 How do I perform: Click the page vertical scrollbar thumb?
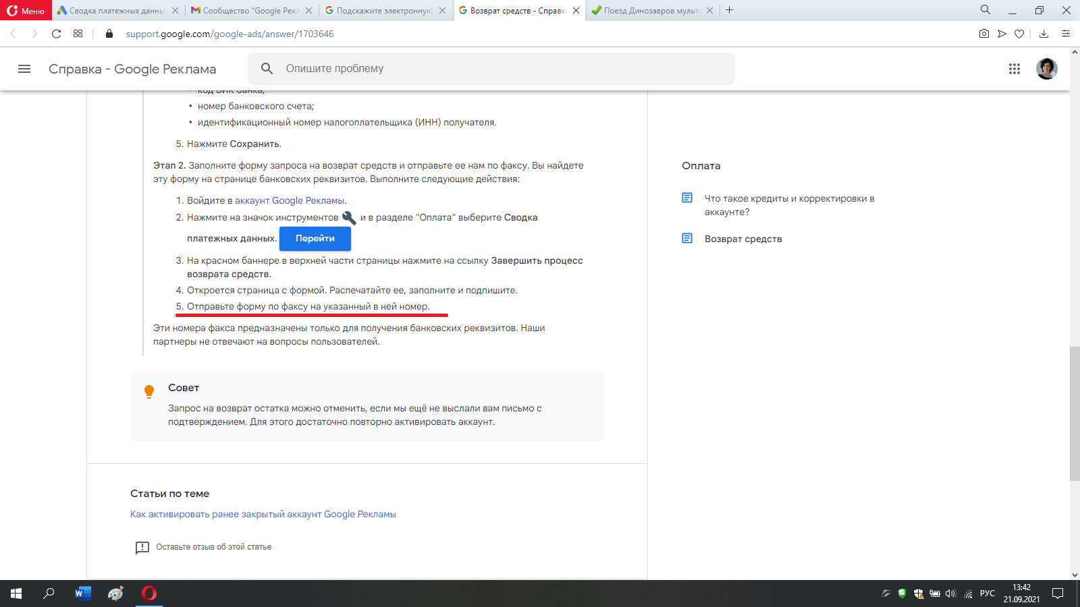coord(1075,413)
